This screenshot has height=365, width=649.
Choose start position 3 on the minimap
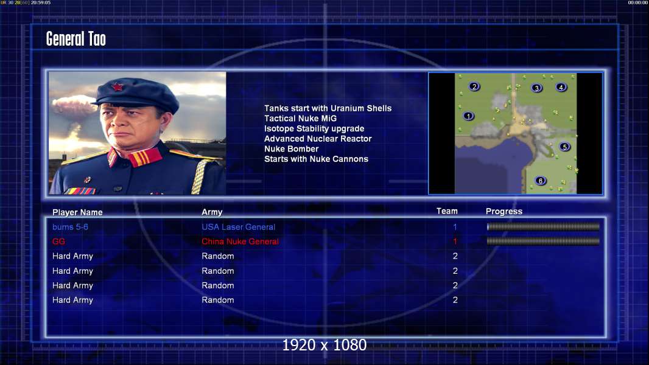(x=537, y=88)
